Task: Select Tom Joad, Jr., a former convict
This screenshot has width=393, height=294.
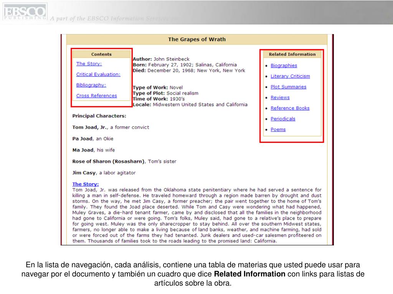Action: click(111, 127)
